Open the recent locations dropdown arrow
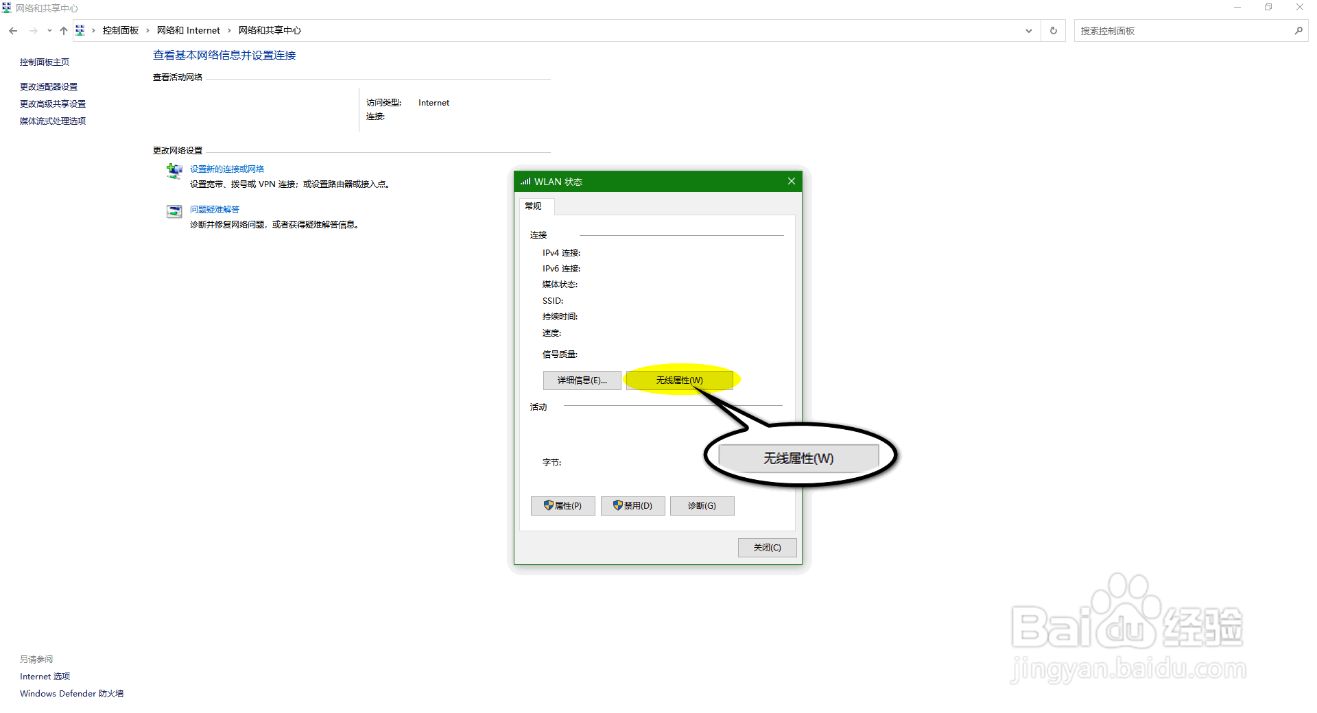This screenshot has height=713, width=1317. click(49, 31)
